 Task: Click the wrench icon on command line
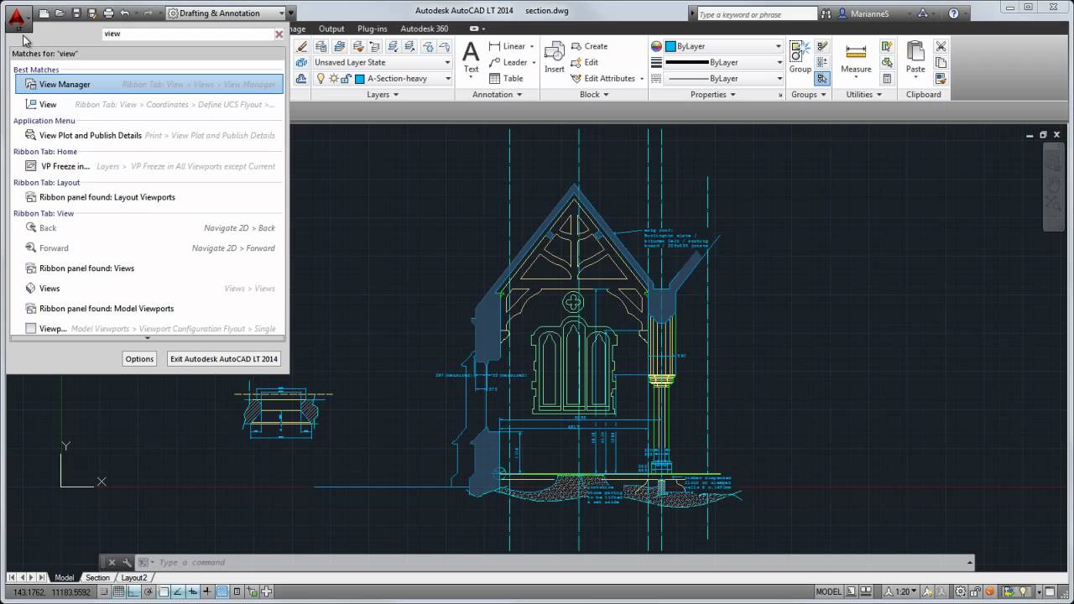[128, 562]
